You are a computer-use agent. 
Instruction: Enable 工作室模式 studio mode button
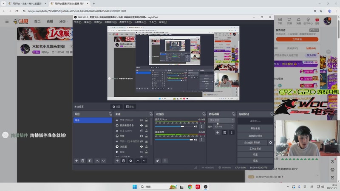point(255,149)
